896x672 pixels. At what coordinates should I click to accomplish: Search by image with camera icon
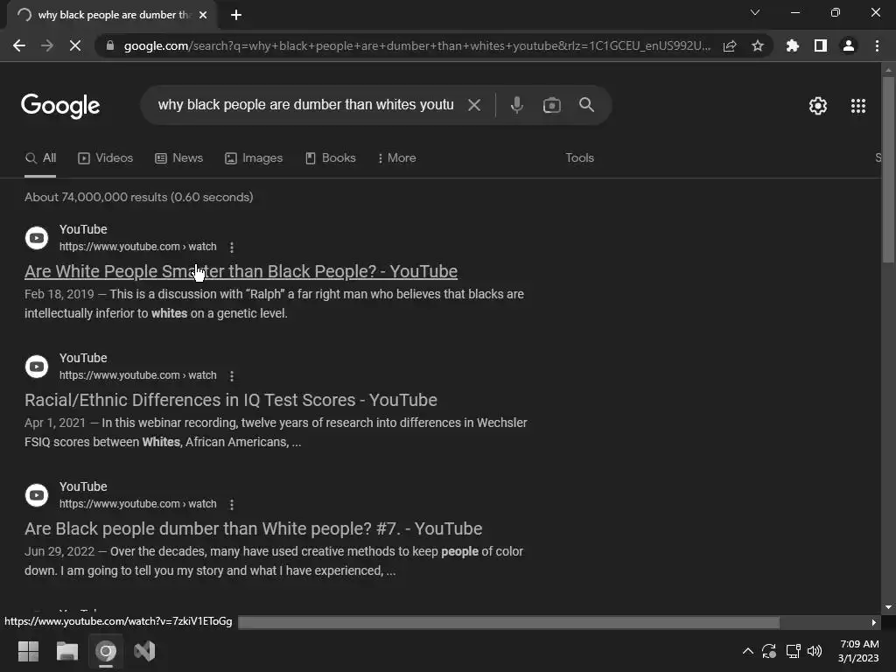coord(551,105)
